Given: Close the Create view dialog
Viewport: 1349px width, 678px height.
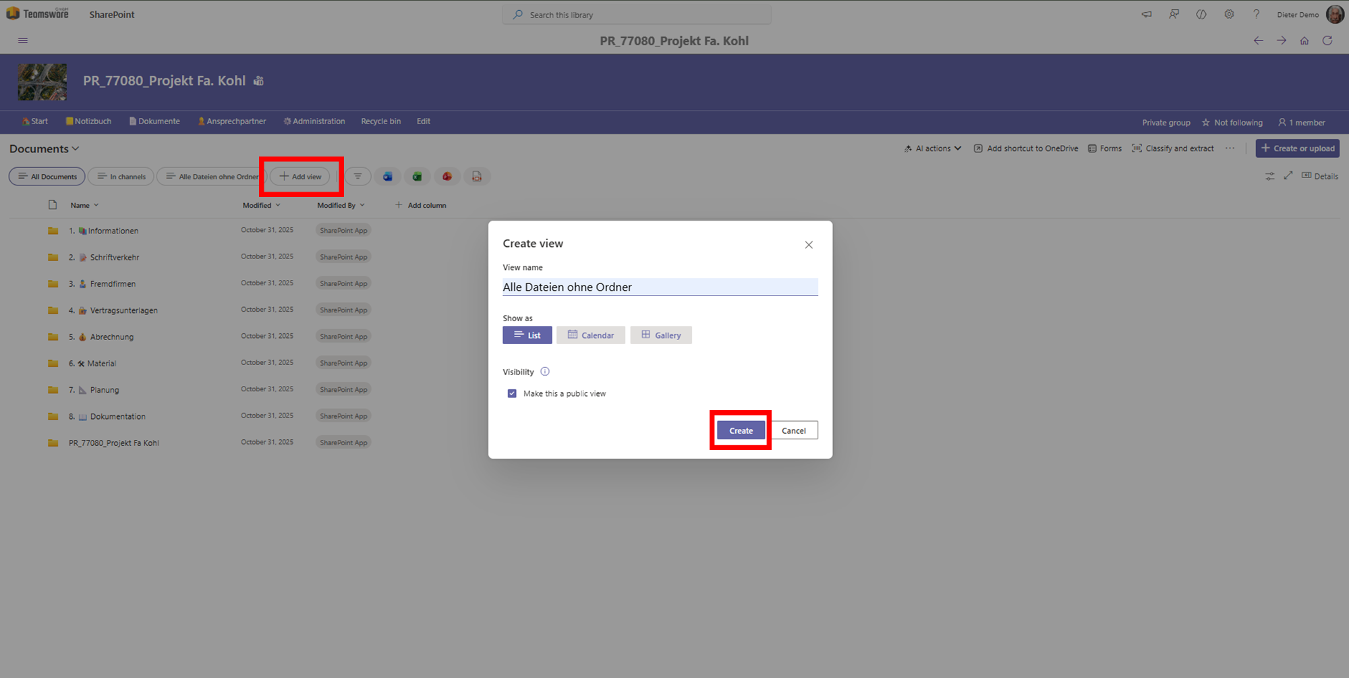Looking at the screenshot, I should (809, 245).
